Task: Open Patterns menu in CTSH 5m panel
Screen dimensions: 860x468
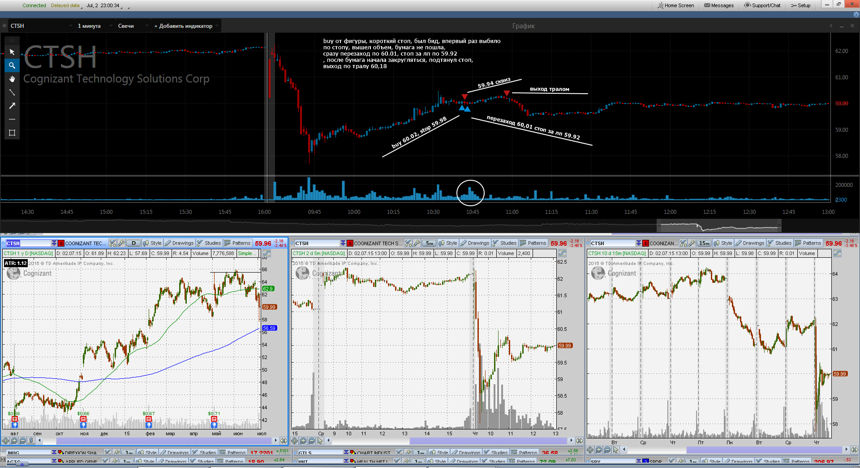Action: click(533, 243)
